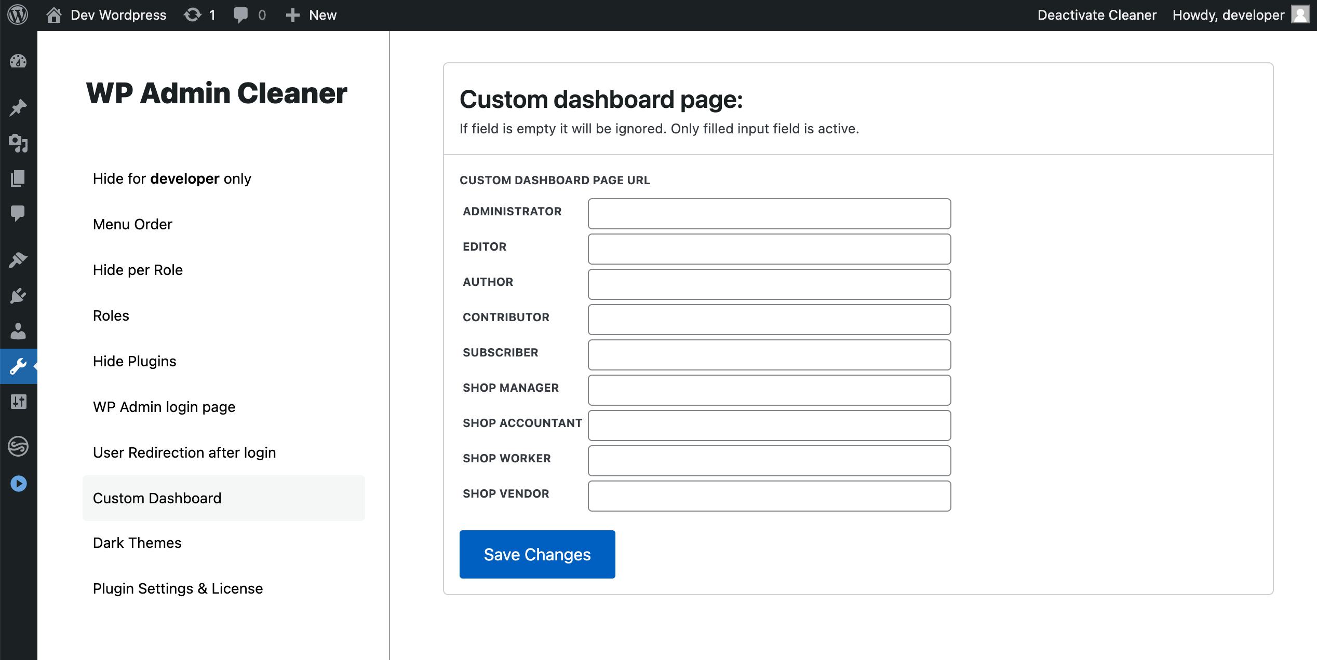Viewport: 1317px width, 660px height.
Task: Focus the Shop Vendor URL field
Action: coord(769,496)
